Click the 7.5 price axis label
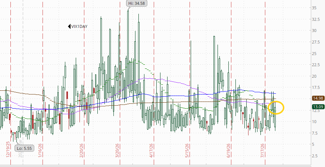Viewport: 325px width, 167px height. pyautogui.click(x=315, y=133)
